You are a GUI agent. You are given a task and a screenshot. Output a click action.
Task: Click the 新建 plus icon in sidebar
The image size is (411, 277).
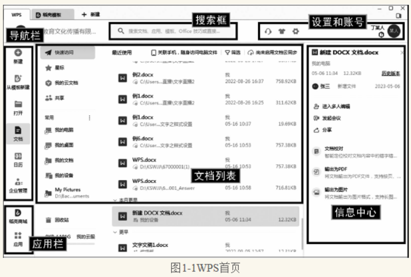click(x=18, y=53)
